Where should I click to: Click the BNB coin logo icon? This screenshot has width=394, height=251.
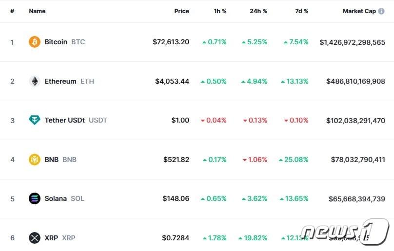[34, 160]
